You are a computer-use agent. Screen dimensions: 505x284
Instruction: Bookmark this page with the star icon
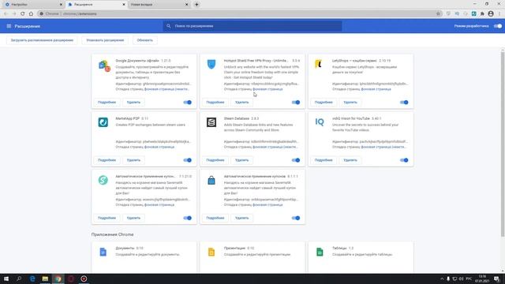click(438, 14)
